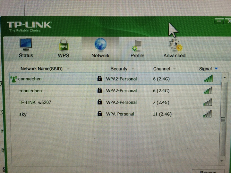The image size is (231, 173).
Task: Click lock icon in second conniechen row
Action: pyautogui.click(x=100, y=90)
